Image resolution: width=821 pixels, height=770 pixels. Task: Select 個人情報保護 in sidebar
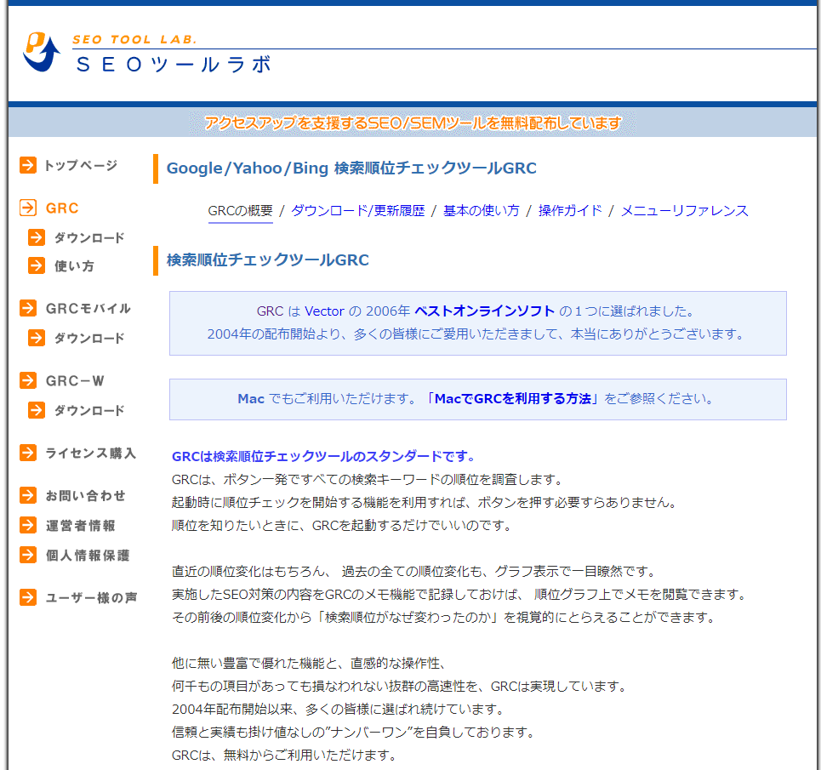point(88,555)
